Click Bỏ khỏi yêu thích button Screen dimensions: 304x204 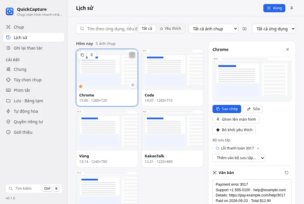point(234,130)
